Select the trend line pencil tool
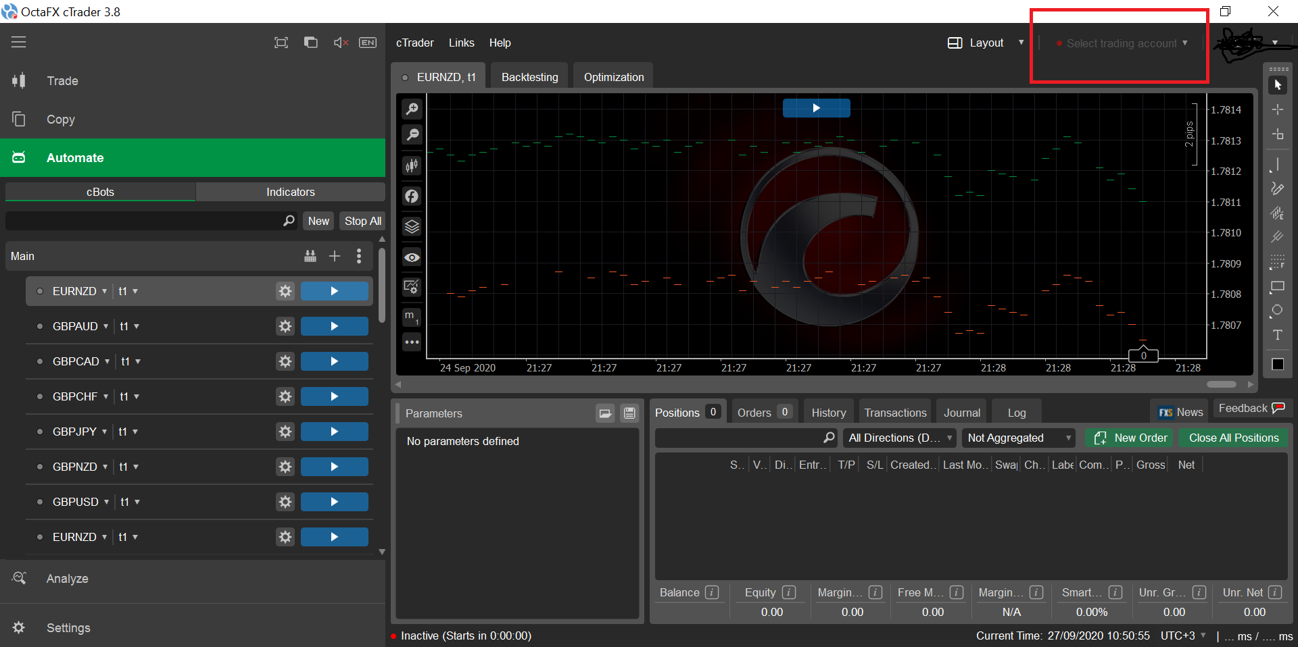This screenshot has width=1298, height=647. coord(1278,188)
